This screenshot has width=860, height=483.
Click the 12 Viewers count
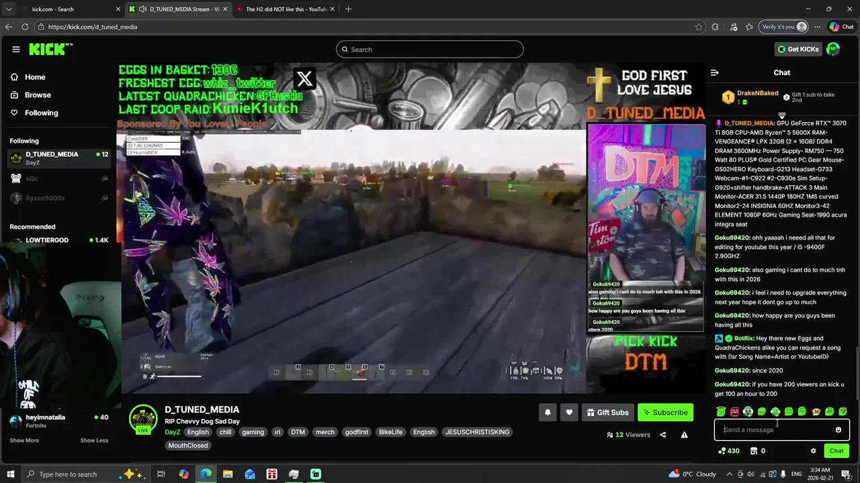[x=628, y=435]
